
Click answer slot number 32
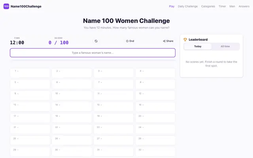point(155,152)
